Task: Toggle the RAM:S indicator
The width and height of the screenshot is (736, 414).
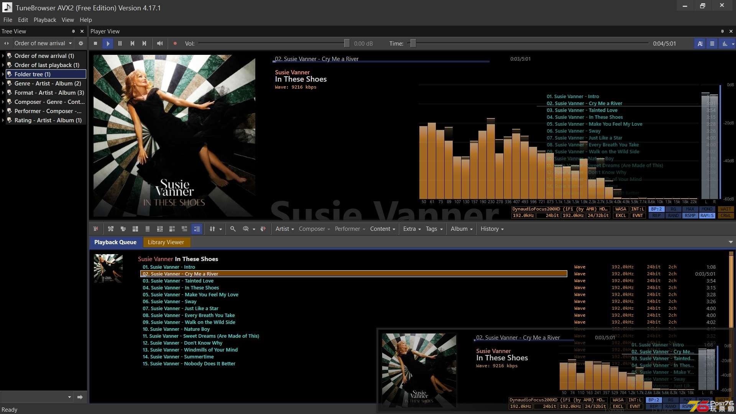Action: tap(707, 215)
